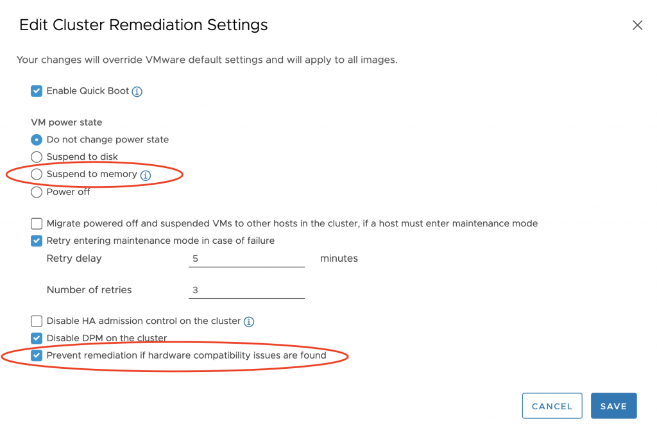Uncheck Retry entering maintenance mode on failure

click(37, 241)
